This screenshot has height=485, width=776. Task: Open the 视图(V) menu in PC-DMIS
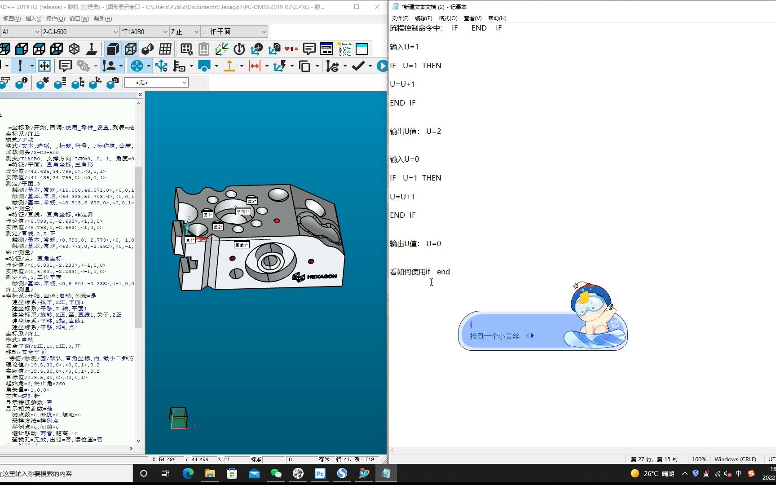(11, 18)
